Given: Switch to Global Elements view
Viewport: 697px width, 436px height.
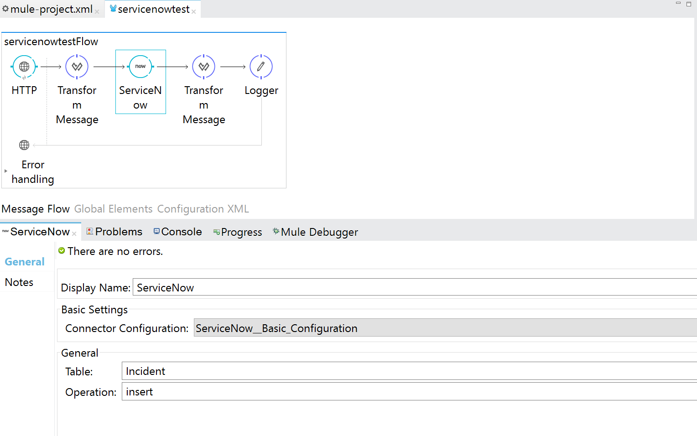Looking at the screenshot, I should 114,209.
